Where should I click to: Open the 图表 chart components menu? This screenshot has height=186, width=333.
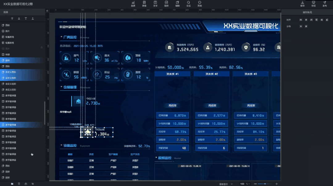(133, 4)
